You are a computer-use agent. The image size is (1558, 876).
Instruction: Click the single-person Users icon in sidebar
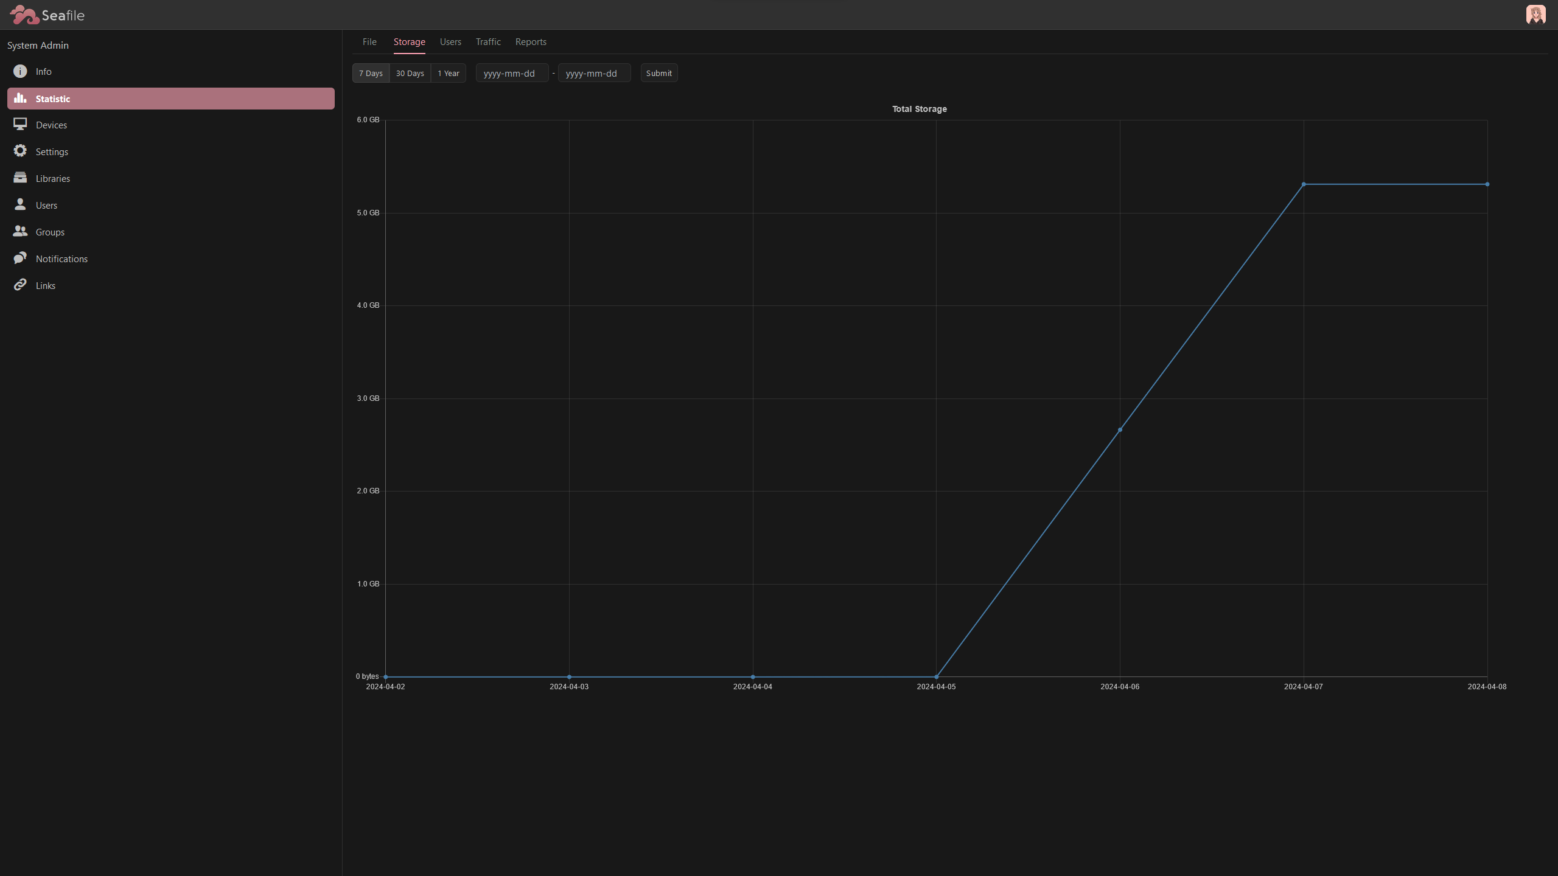point(20,204)
